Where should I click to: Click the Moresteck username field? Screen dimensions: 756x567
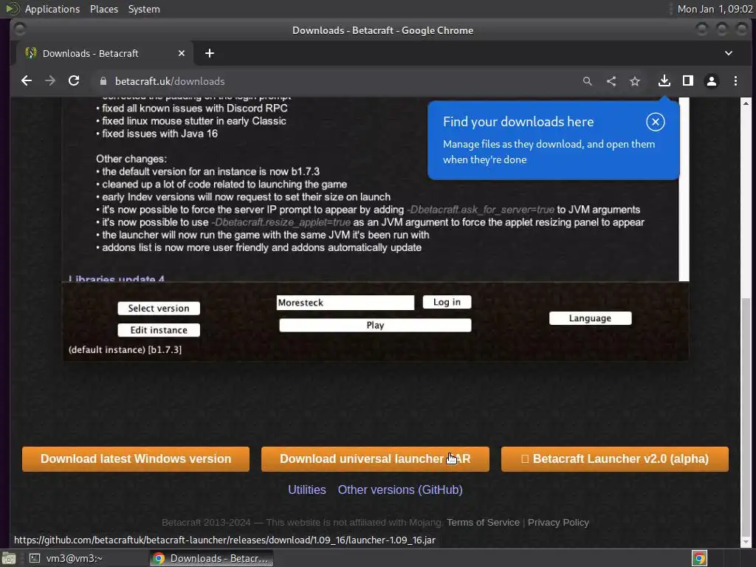(346, 303)
